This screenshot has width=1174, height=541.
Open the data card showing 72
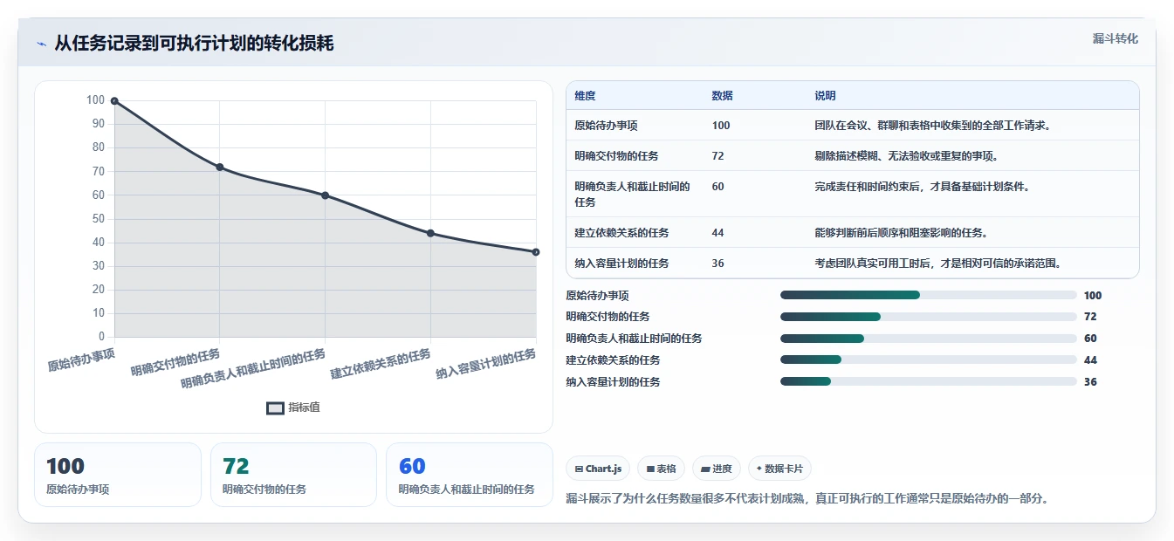293,475
